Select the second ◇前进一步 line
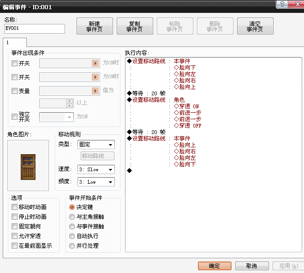Screen dimensions: 304x273 [187, 119]
